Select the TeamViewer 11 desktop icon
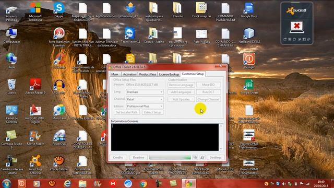The width and height of the screenshot is (334, 188). point(130,36)
